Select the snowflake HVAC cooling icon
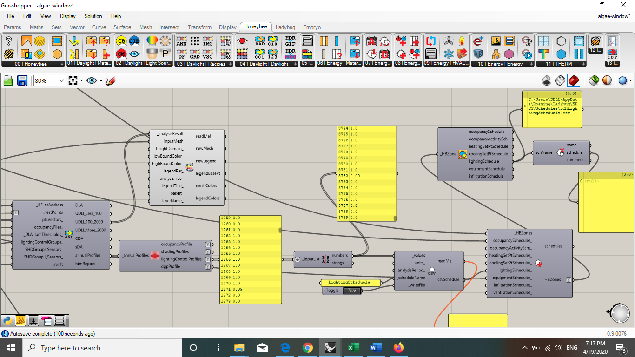This screenshot has width=635, height=357. (449, 53)
